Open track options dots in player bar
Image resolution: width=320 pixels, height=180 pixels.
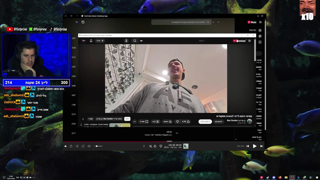coord(144,146)
